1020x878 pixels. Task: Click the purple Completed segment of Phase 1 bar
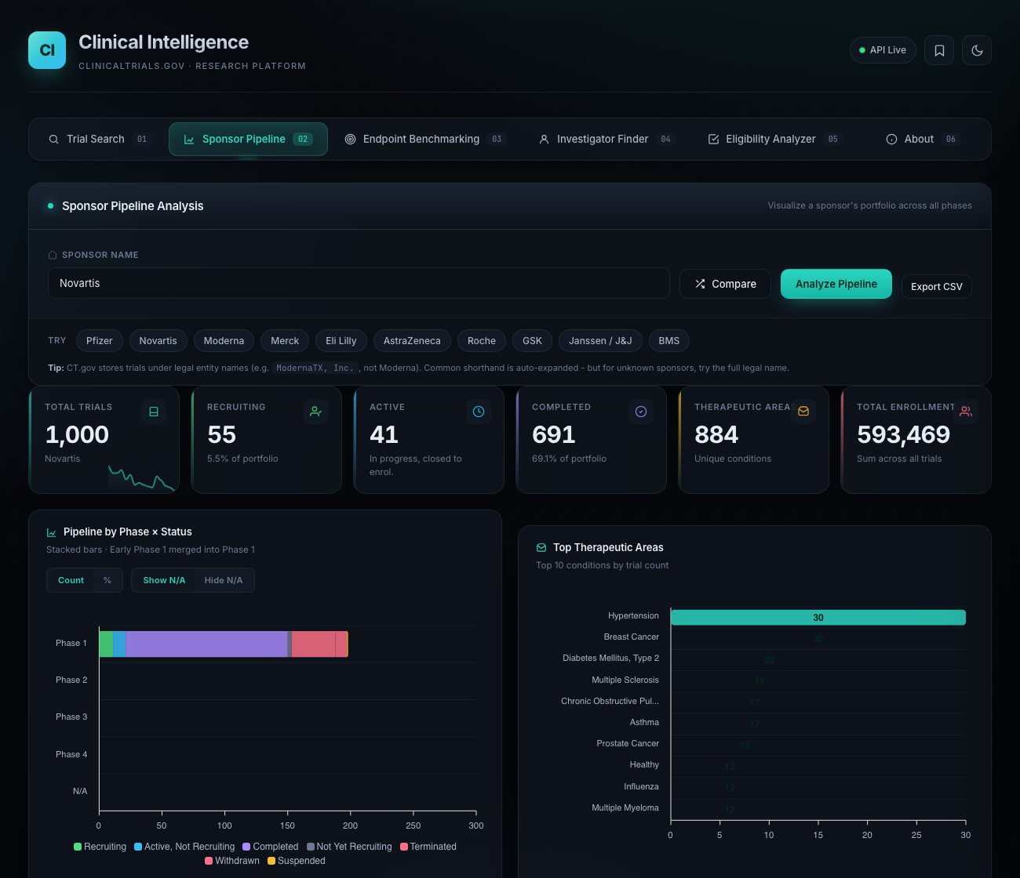[x=206, y=644]
